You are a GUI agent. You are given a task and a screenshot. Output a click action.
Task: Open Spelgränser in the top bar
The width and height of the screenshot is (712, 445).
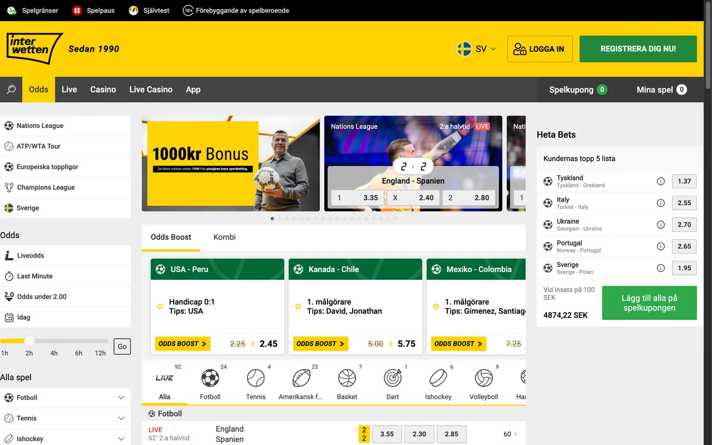(x=32, y=11)
